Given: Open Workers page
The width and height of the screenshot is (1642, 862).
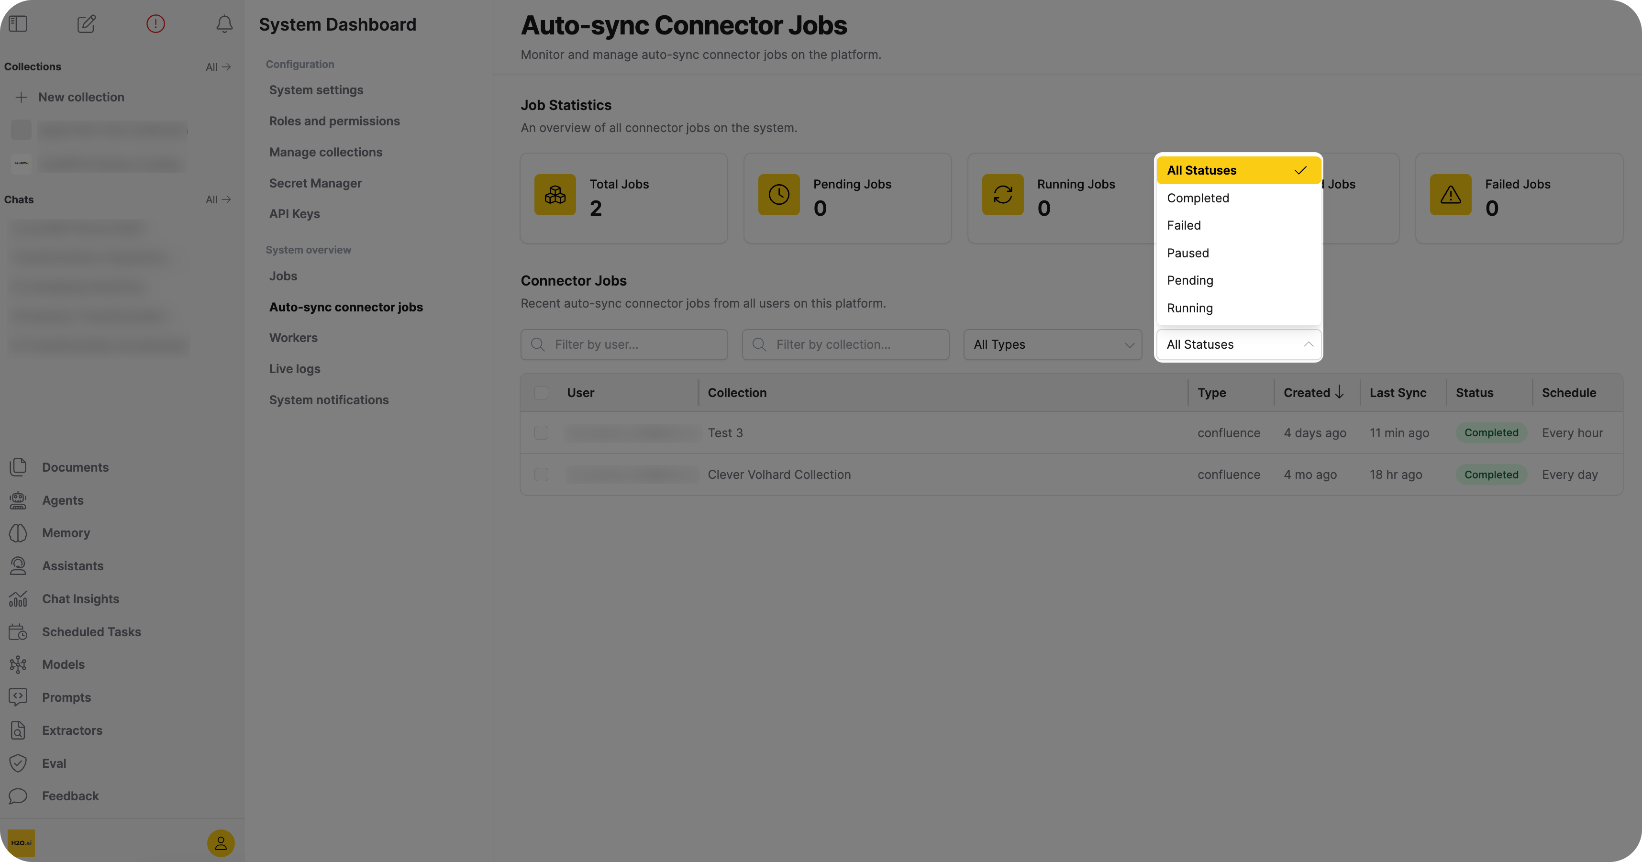Looking at the screenshot, I should tap(293, 338).
